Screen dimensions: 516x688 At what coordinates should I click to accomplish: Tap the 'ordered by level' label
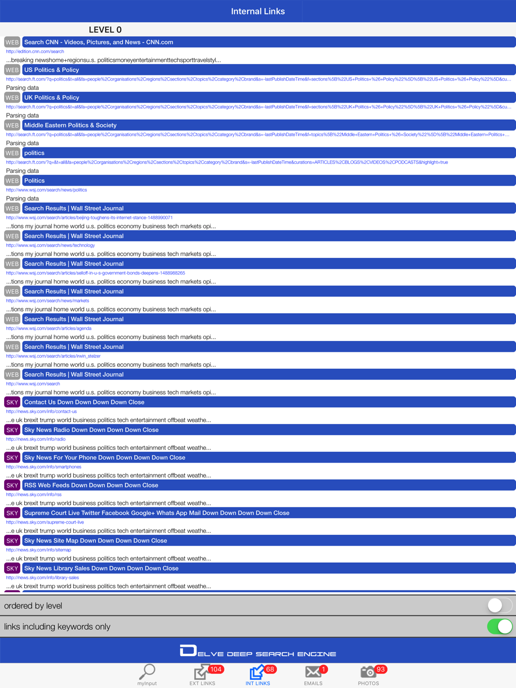[x=33, y=605]
